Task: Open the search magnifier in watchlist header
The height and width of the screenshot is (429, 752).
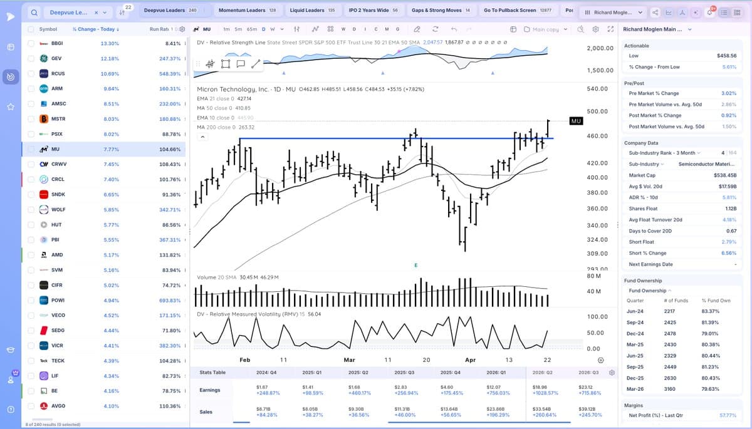Action: [x=35, y=12]
